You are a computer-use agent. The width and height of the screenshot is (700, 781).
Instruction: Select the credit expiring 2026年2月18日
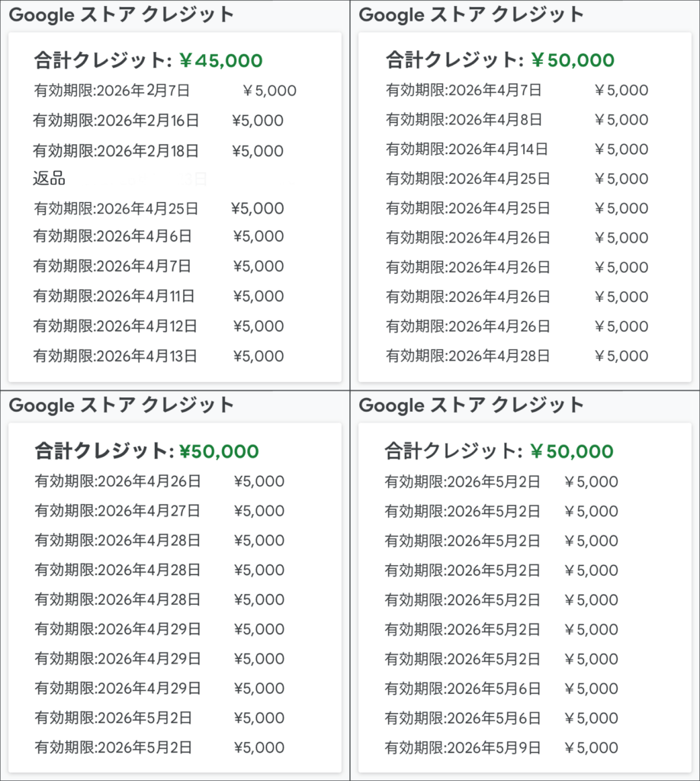pyautogui.click(x=116, y=151)
